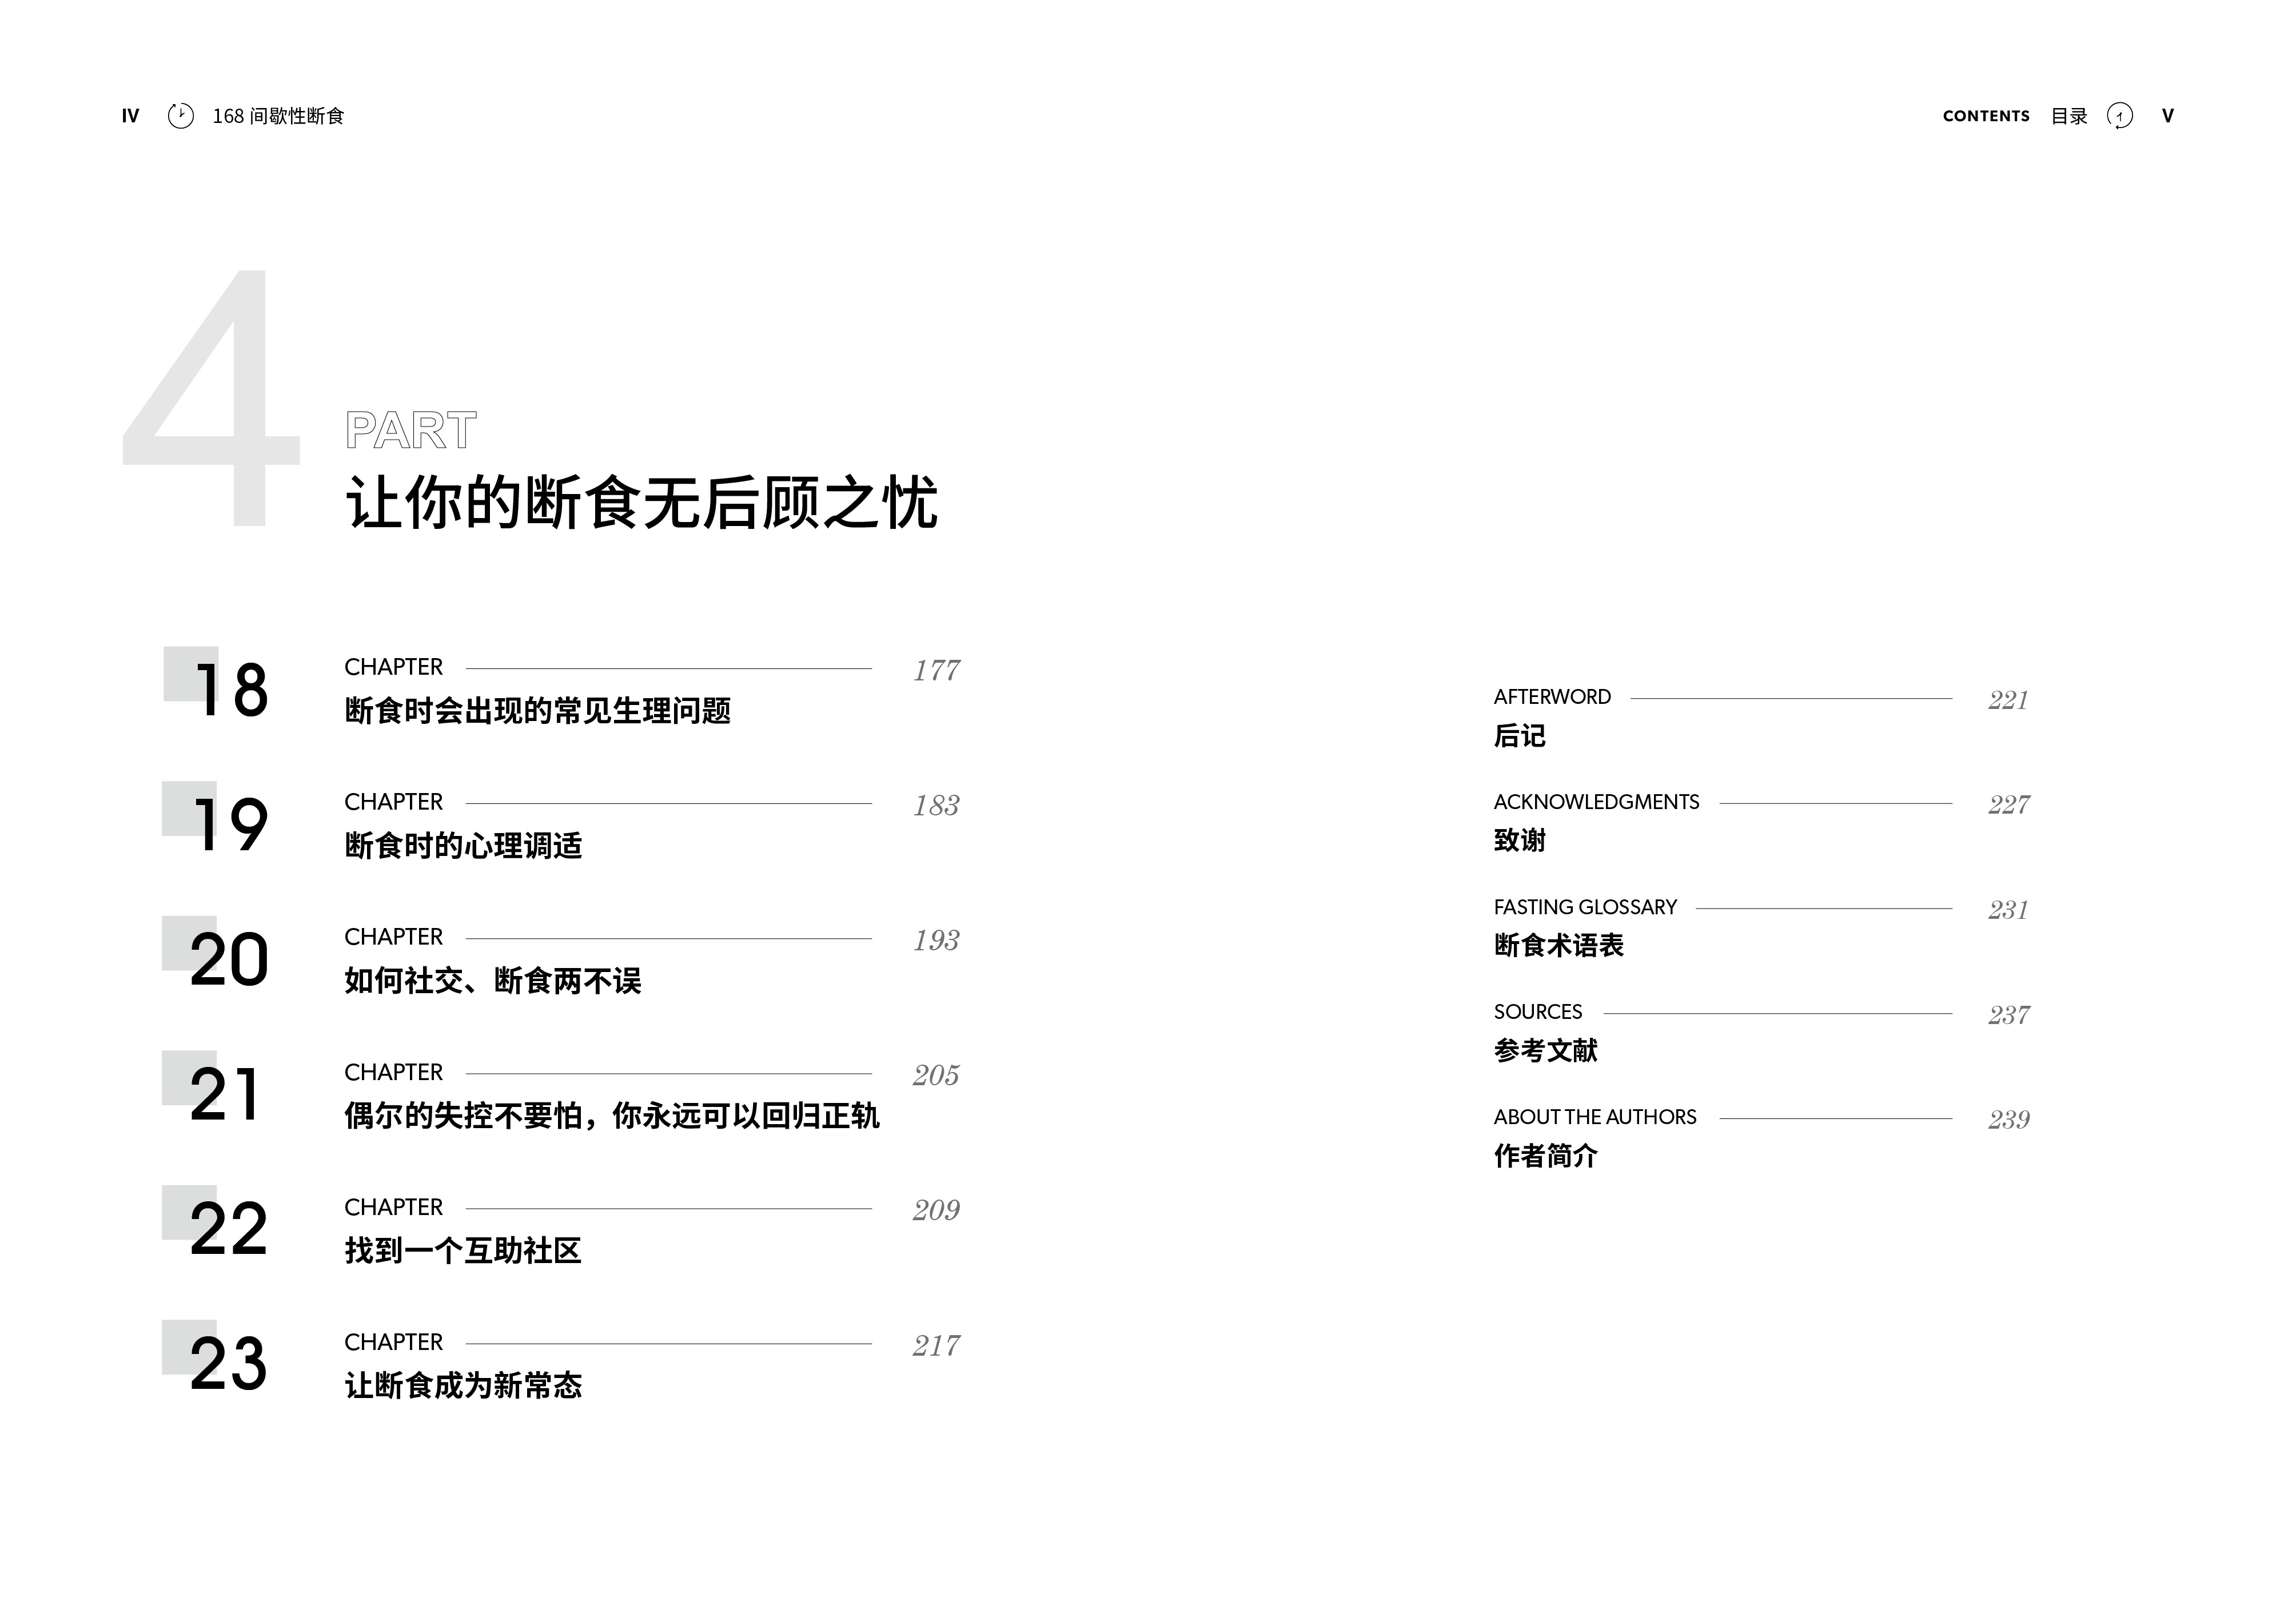This screenshot has height=1621, width=2296.
Task: Click the AFTERWORD label
Action: (1552, 697)
